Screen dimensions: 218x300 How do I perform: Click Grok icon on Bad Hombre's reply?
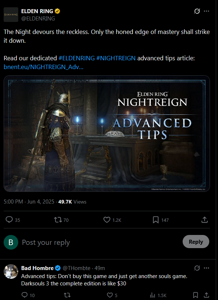[197, 268]
